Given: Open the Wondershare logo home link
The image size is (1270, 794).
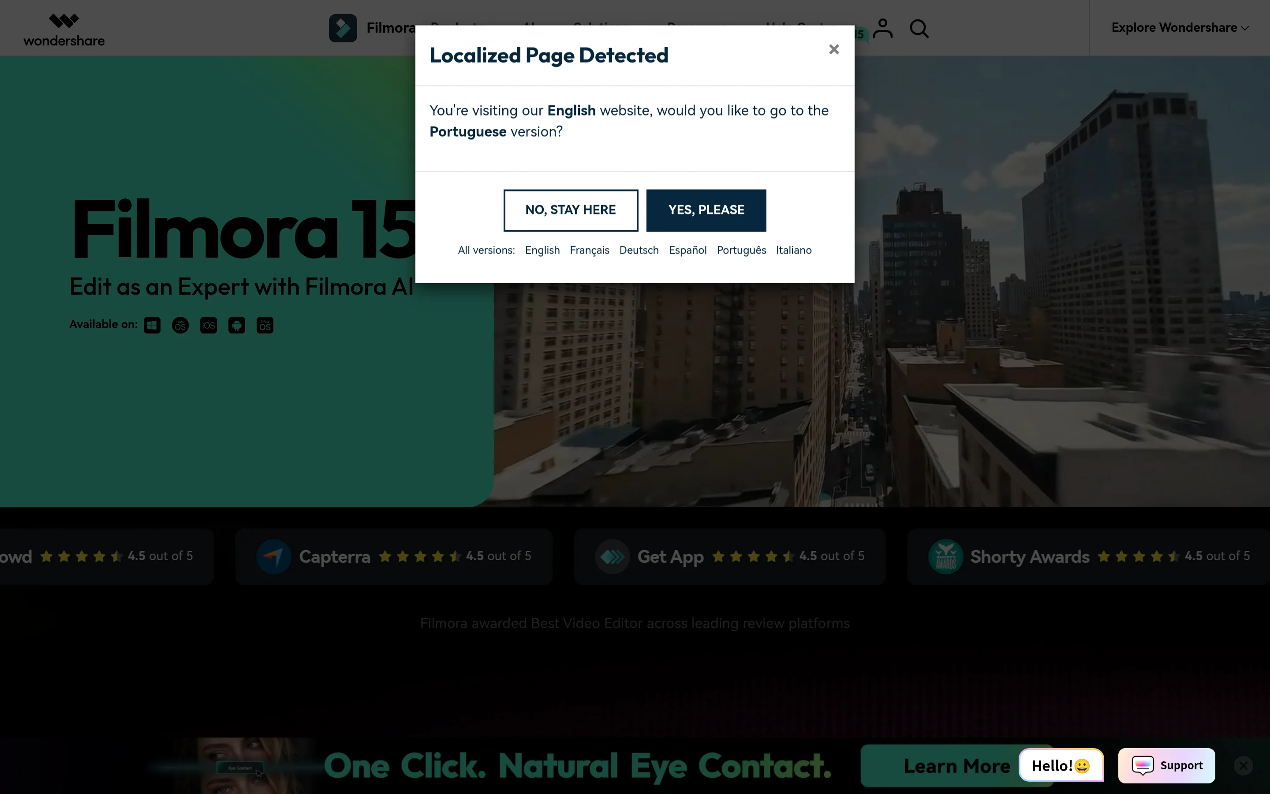Looking at the screenshot, I should 64,30.
